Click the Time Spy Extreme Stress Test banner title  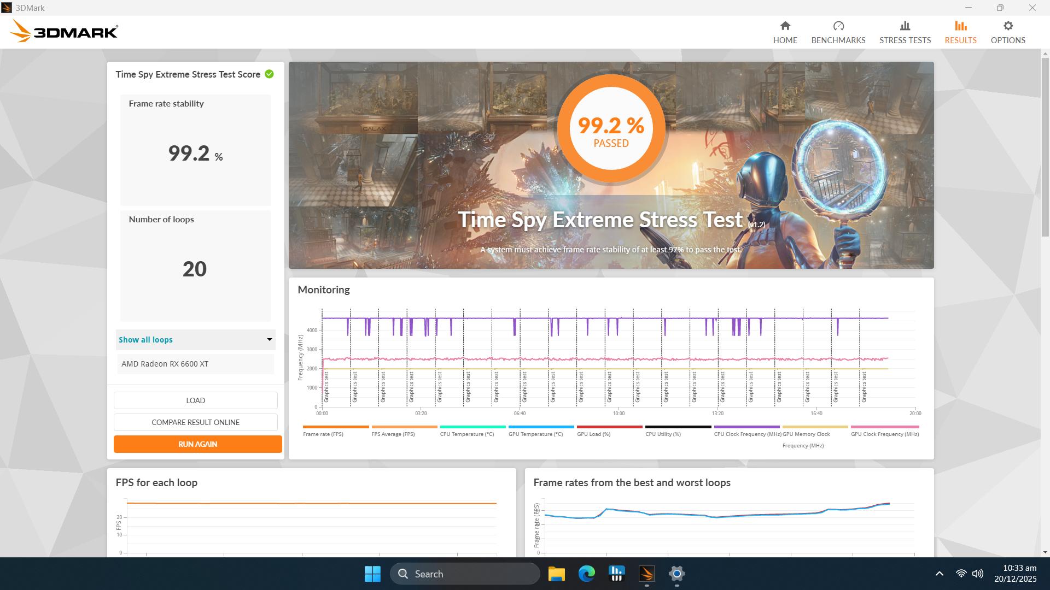pyautogui.click(x=611, y=220)
